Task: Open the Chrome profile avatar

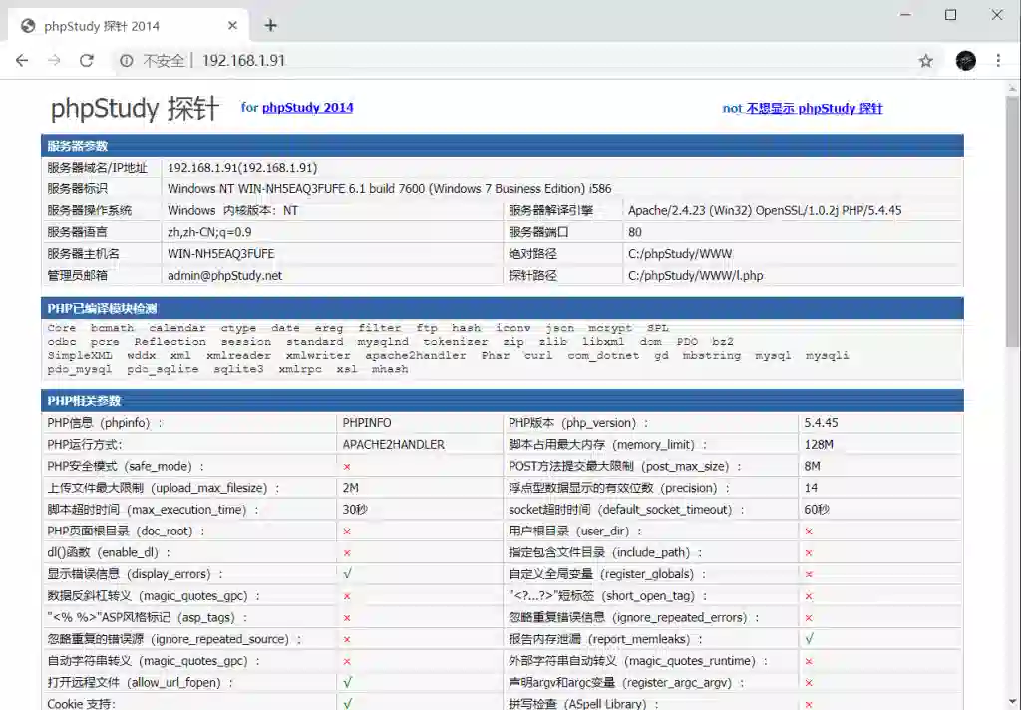Action: 965,61
